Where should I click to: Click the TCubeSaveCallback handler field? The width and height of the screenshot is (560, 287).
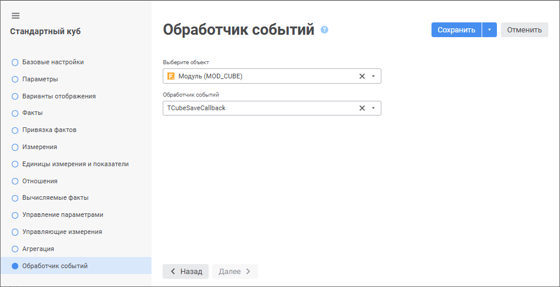272,108
